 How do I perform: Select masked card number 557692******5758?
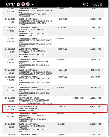[26, 110]
